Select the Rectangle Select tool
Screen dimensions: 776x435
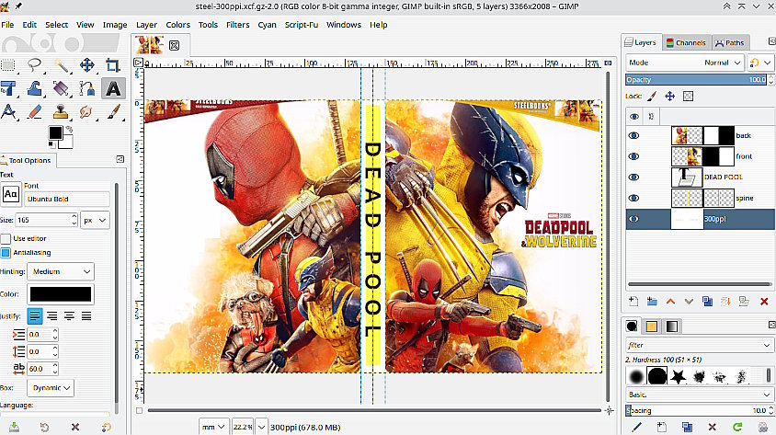8,65
